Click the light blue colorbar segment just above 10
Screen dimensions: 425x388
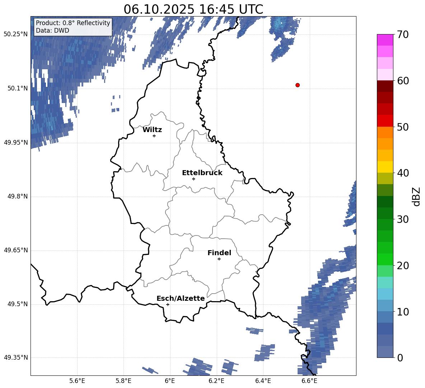point(385,306)
